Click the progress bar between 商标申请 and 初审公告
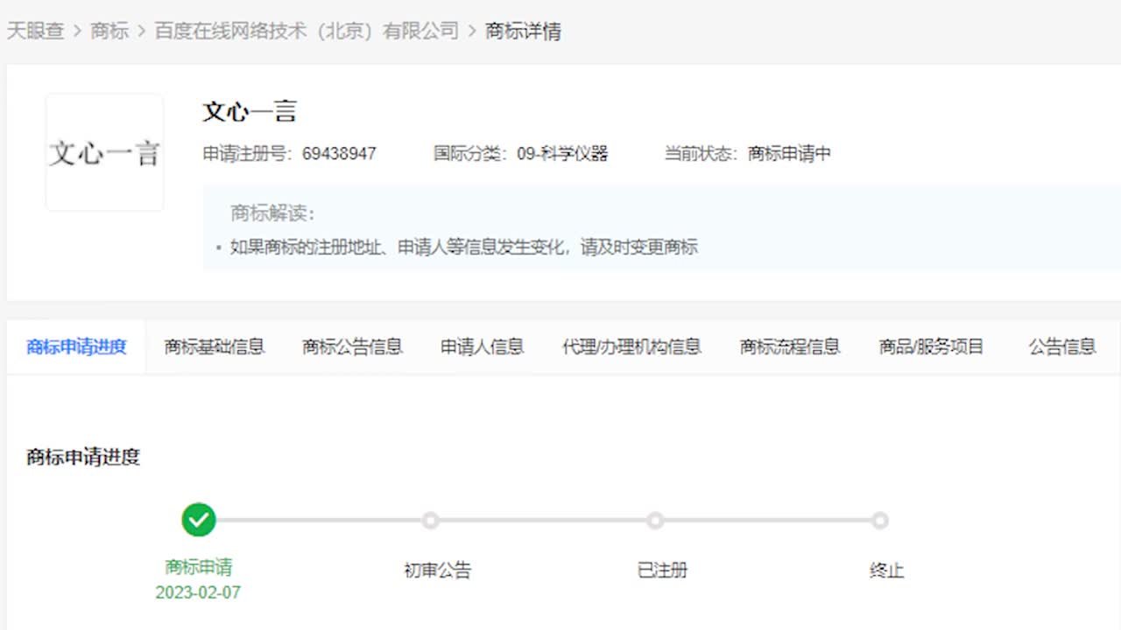The width and height of the screenshot is (1121, 630). point(315,520)
